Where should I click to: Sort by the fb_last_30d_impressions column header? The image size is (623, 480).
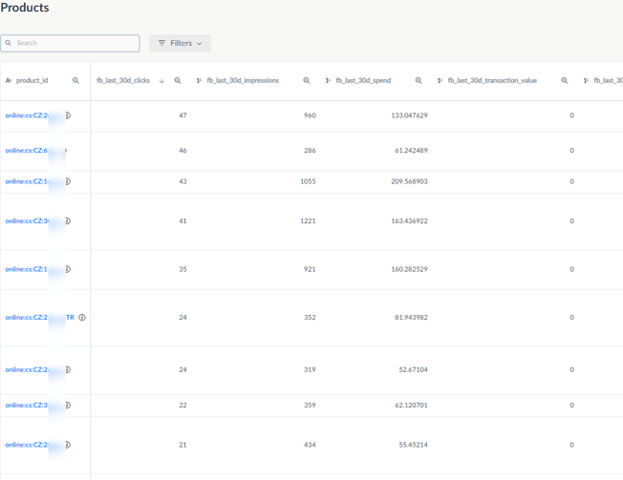click(243, 81)
